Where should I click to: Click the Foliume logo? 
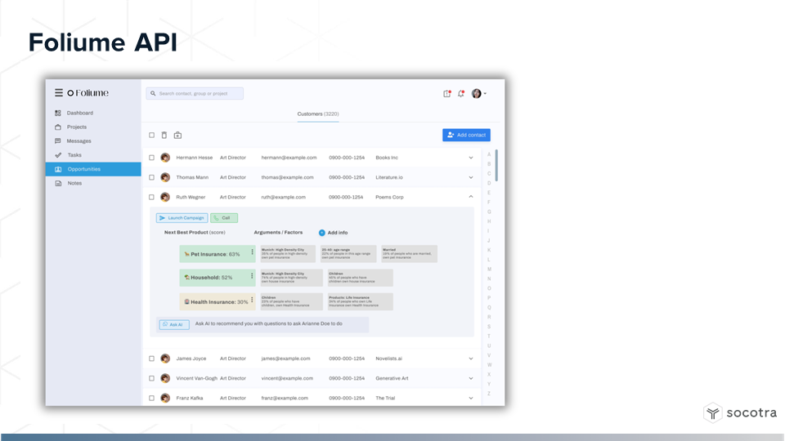(x=88, y=93)
